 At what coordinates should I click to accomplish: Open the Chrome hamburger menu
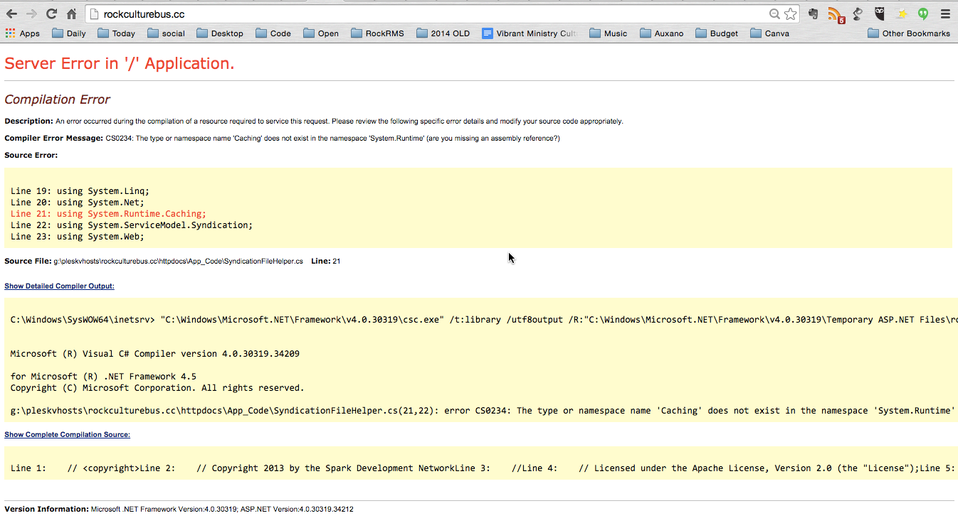pos(944,14)
